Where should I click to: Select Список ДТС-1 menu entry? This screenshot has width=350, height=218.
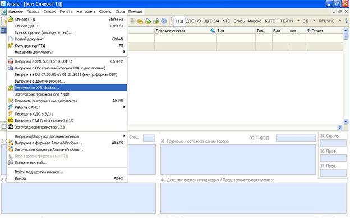click(67, 26)
